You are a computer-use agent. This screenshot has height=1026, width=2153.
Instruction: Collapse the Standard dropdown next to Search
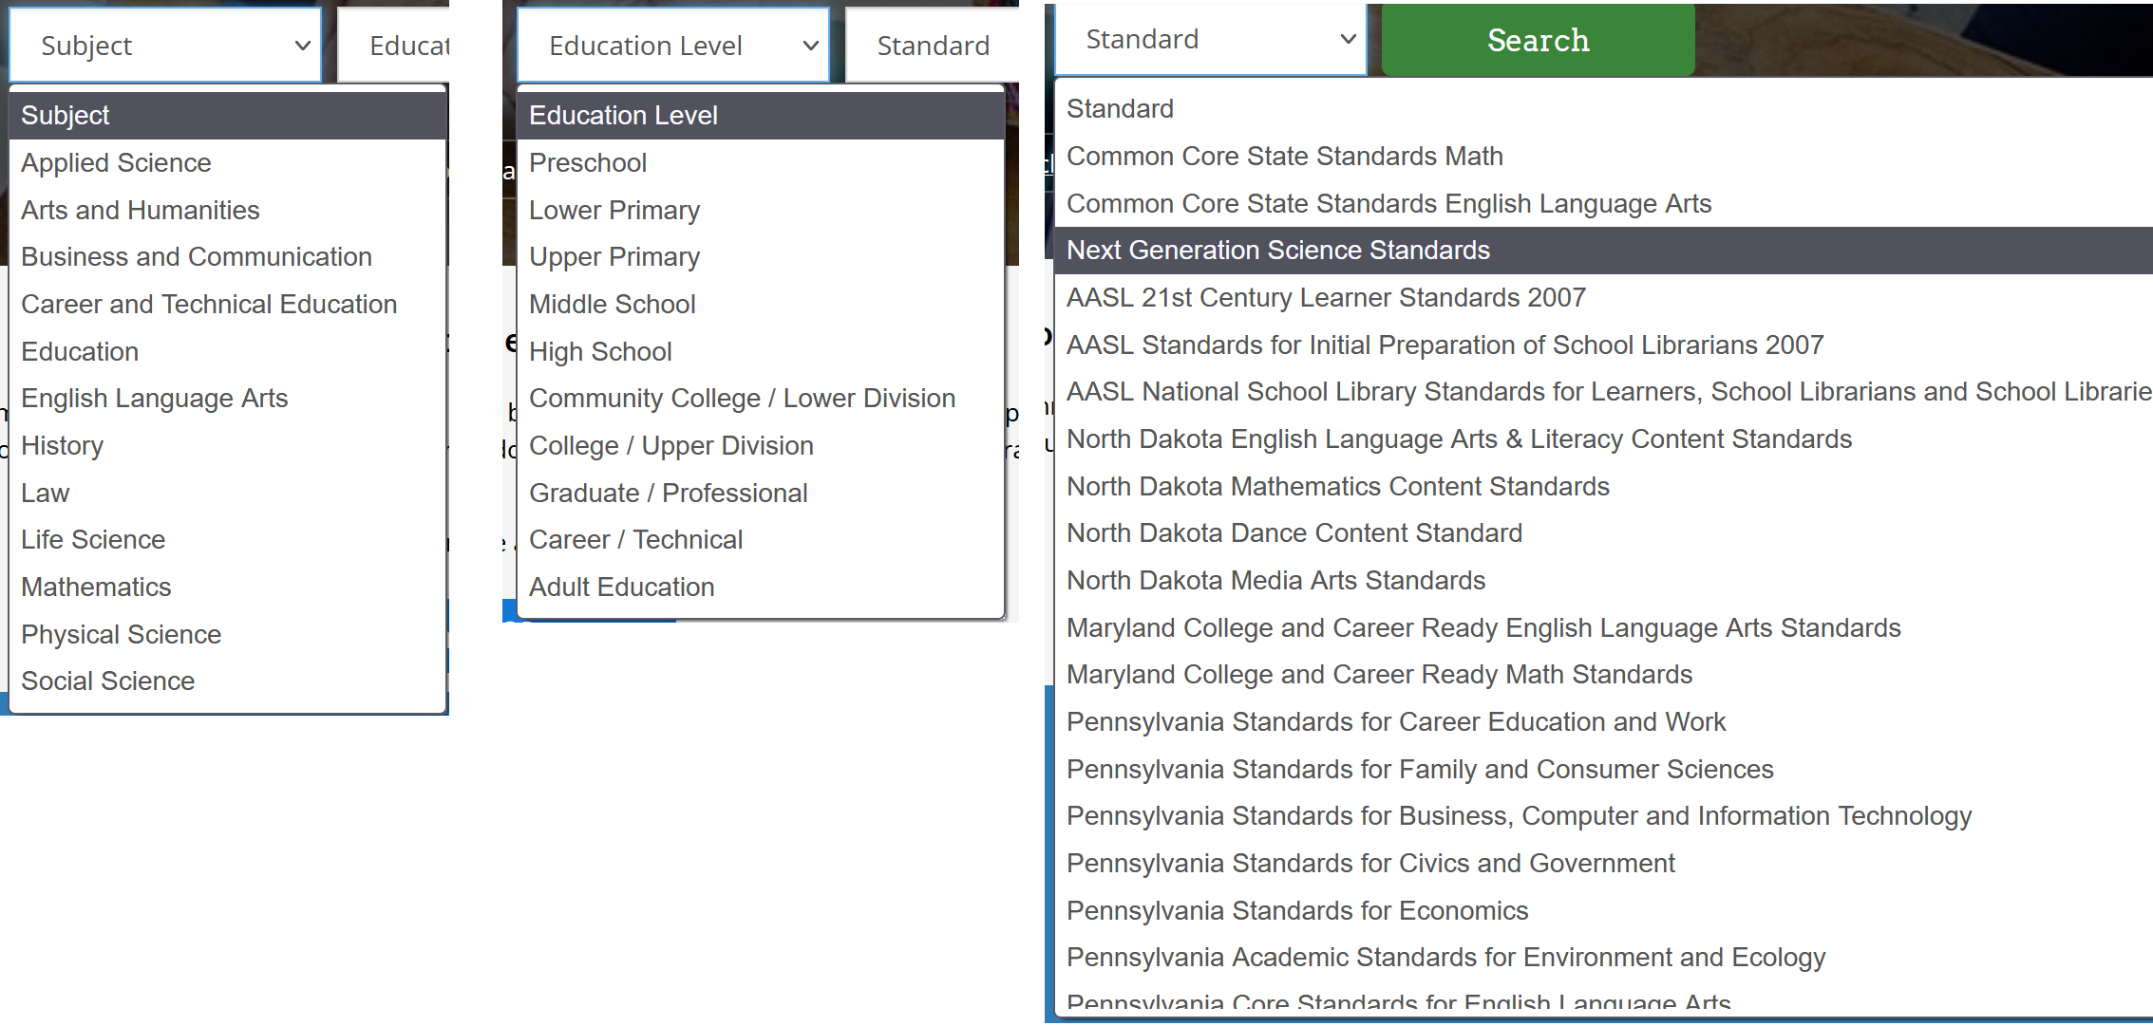(1211, 40)
